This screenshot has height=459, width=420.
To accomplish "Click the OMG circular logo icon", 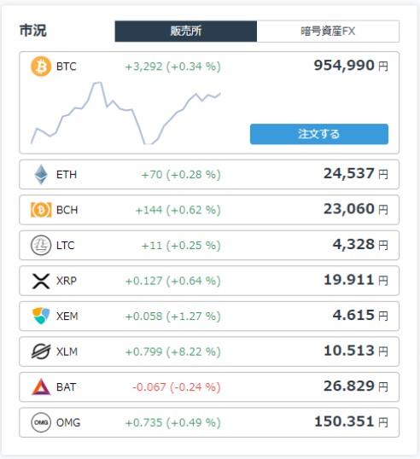I will [41, 422].
